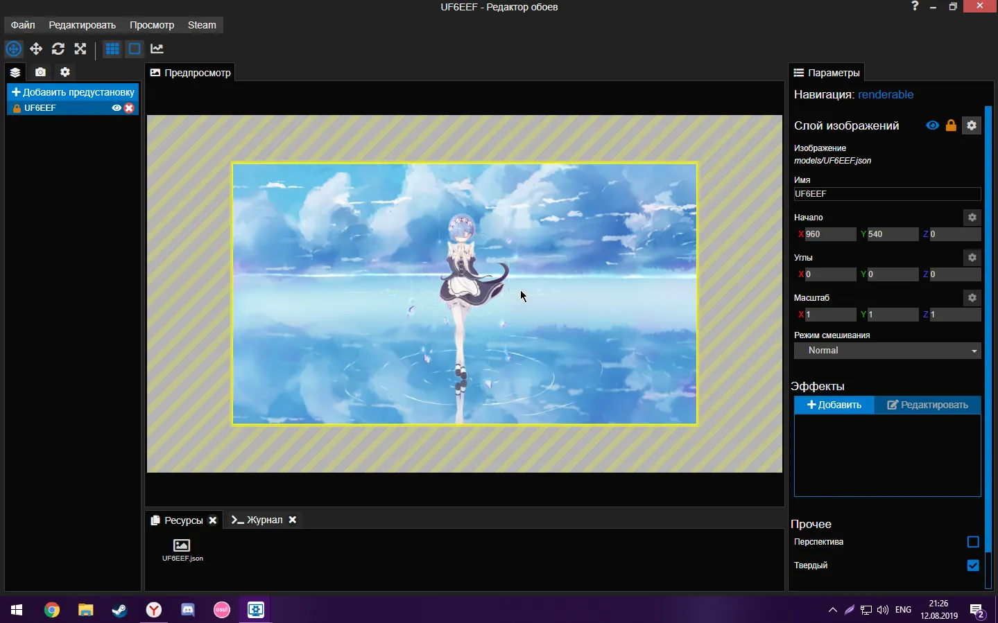Toggle the grid view icon in toolbar
Image resolution: width=998 pixels, height=623 pixels.
pyautogui.click(x=112, y=49)
